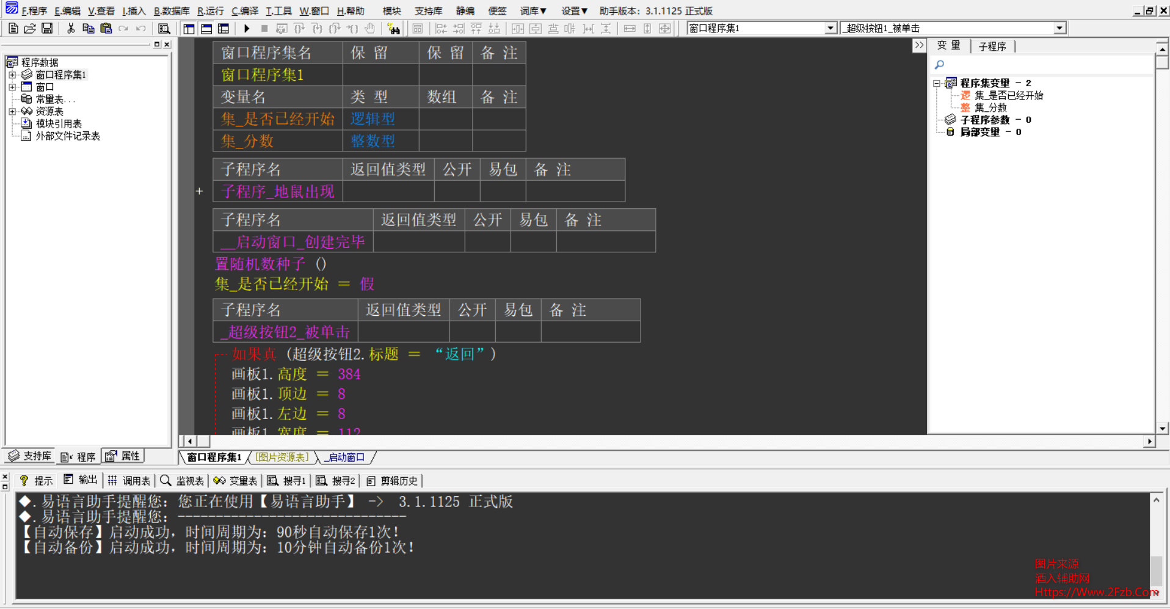1170x609 pixels.
Task: Collapse 程序集变量 node in right panel
Action: click(x=937, y=83)
